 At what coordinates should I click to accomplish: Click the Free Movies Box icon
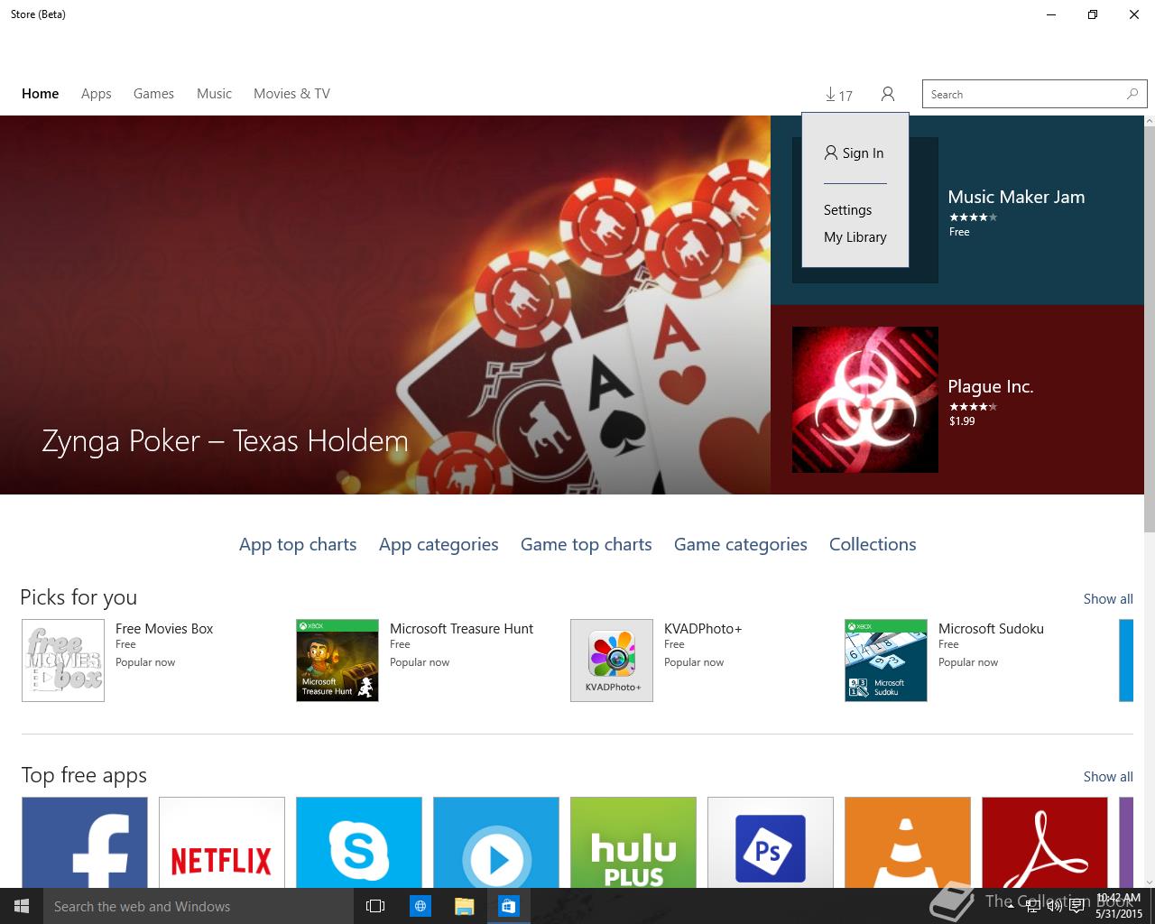63,661
